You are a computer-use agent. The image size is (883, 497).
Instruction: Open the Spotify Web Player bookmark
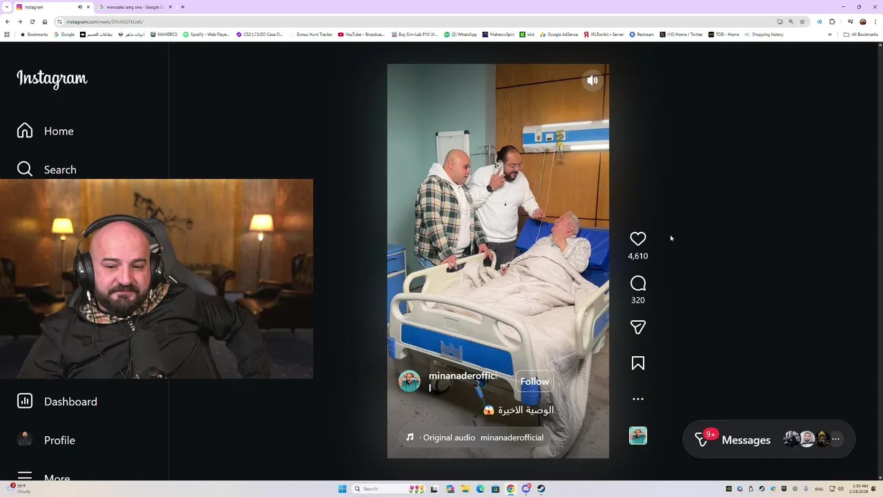[x=206, y=35]
